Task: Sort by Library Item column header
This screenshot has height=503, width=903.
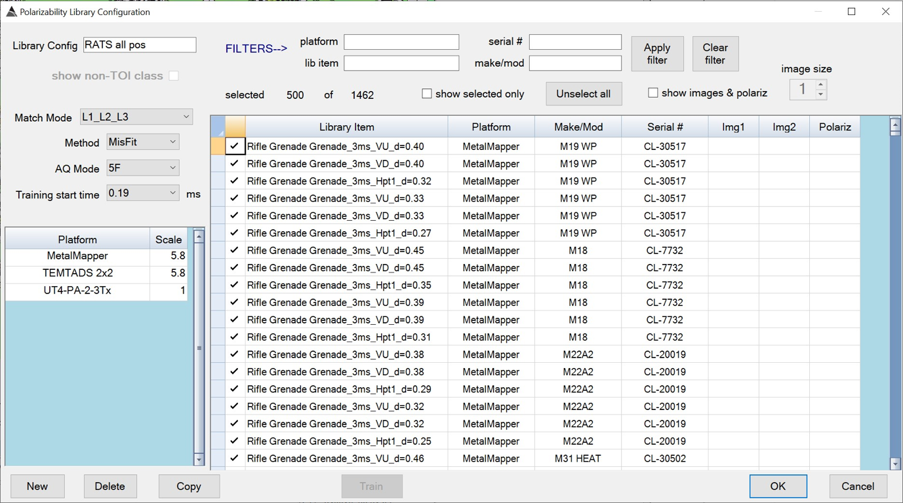Action: coord(347,127)
